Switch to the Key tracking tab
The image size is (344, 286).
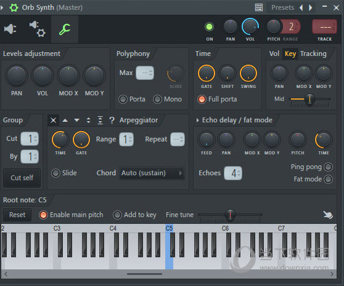click(290, 54)
